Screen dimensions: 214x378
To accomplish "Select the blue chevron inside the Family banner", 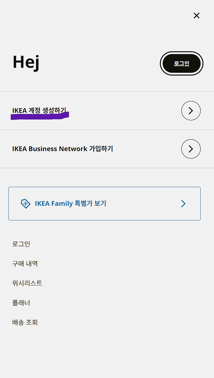I will point(183,204).
